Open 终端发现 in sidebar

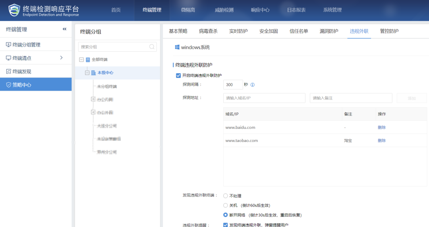coord(36,72)
